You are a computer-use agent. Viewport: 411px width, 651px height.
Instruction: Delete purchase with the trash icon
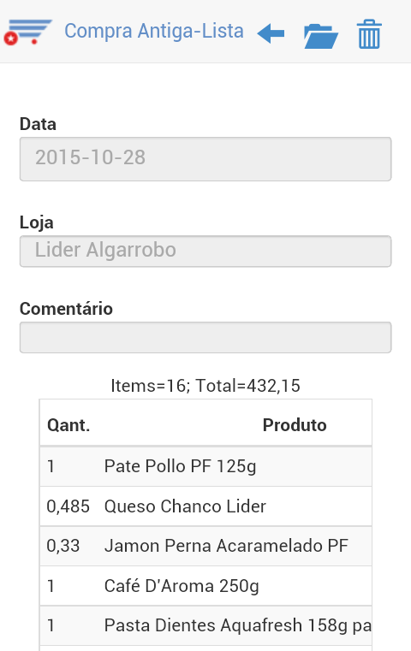(x=369, y=34)
